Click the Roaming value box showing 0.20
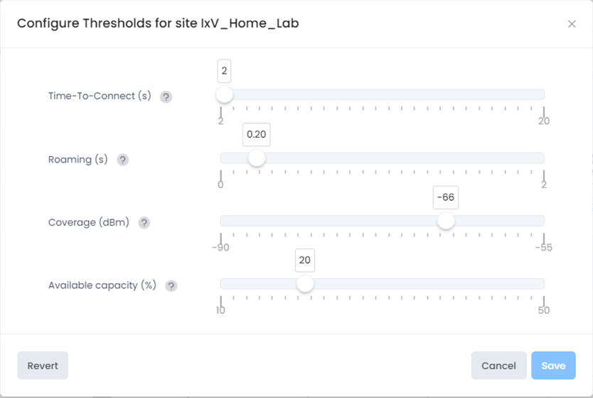Screen dimensions: 593x398 (257, 134)
